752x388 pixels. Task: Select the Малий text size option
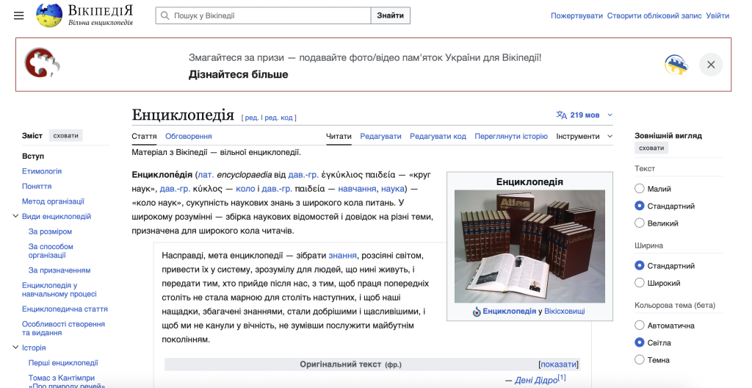pyautogui.click(x=640, y=189)
